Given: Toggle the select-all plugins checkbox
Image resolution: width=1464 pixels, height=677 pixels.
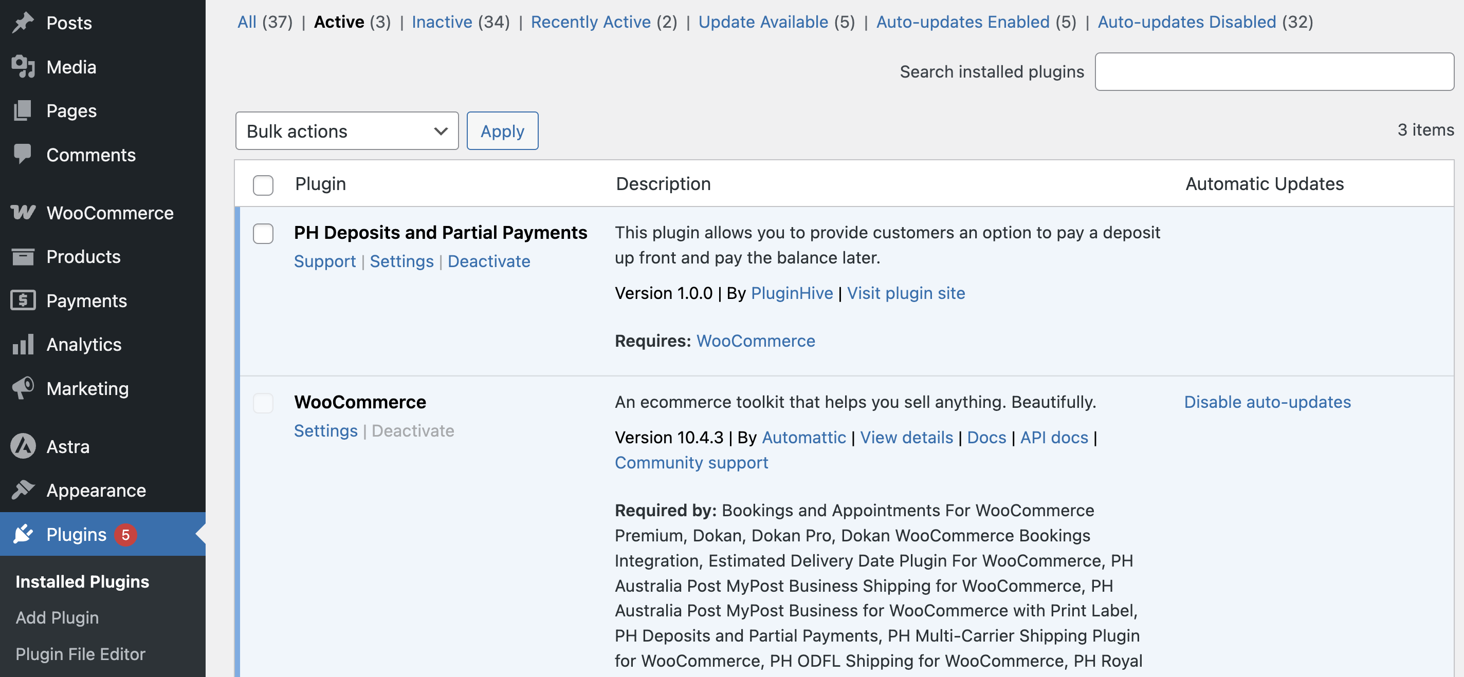Looking at the screenshot, I should click(263, 184).
